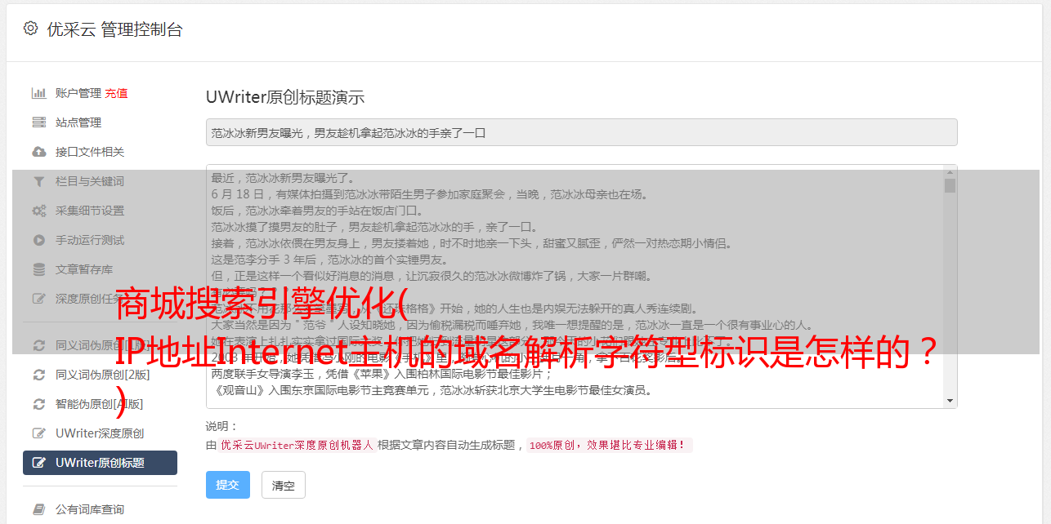Click the textarea scrollbar up arrow
The height and width of the screenshot is (524, 1051).
point(950,171)
